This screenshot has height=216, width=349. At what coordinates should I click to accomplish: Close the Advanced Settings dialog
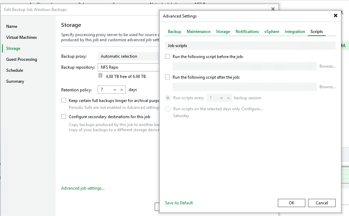tap(336, 16)
